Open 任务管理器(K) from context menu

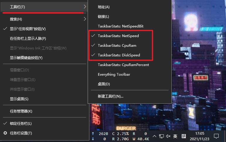tap(21, 111)
